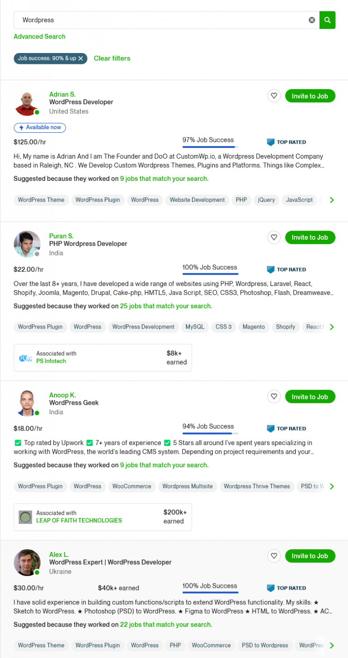Image resolution: width=348 pixels, height=658 pixels.
Task: Click the heart icon beside Puran S.
Action: (274, 237)
